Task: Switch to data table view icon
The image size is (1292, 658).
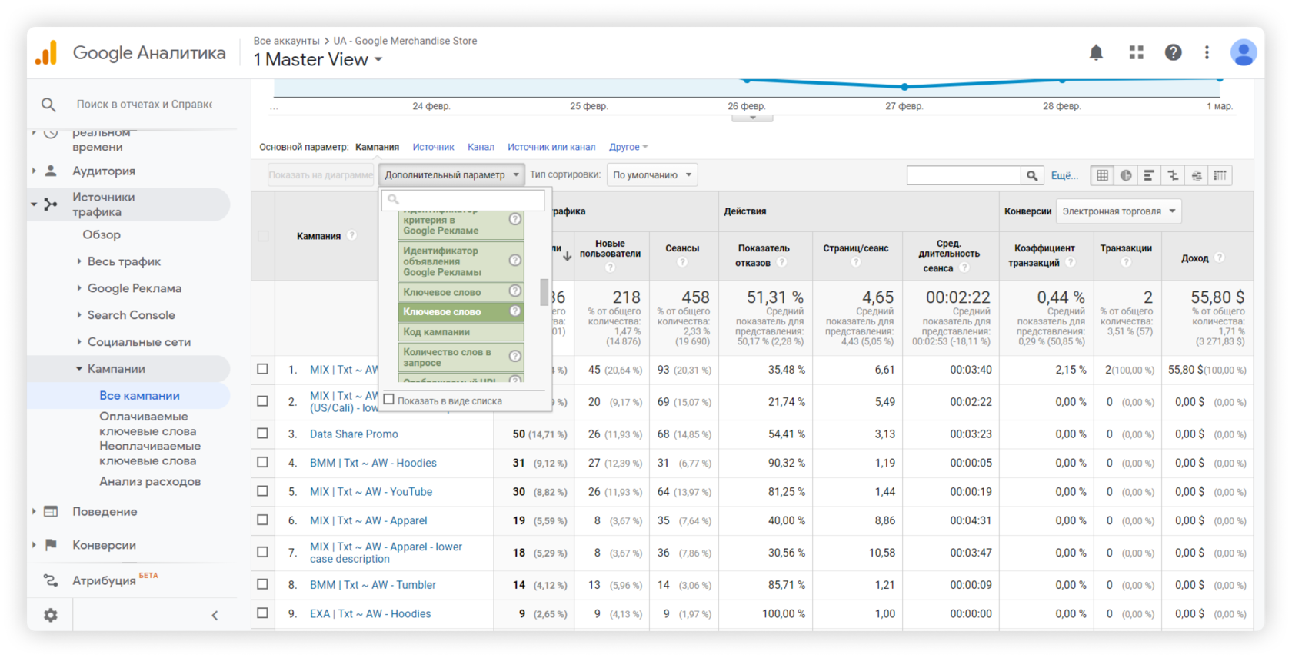Action: click(x=1102, y=175)
